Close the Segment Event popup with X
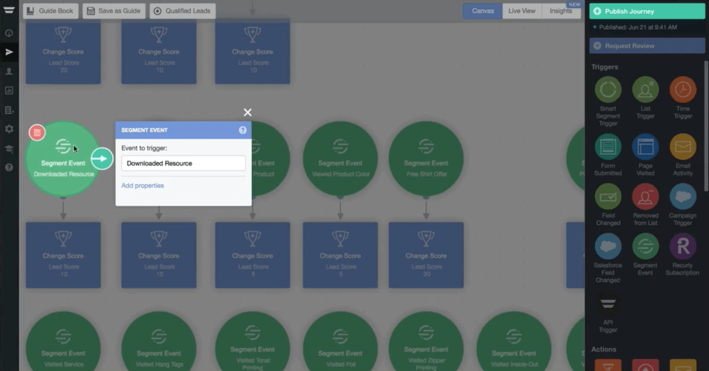709x371 pixels. [247, 113]
